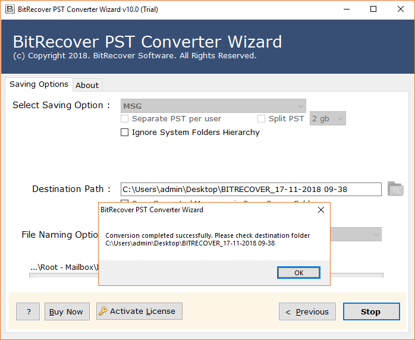Switch to the About tab

[x=87, y=85]
